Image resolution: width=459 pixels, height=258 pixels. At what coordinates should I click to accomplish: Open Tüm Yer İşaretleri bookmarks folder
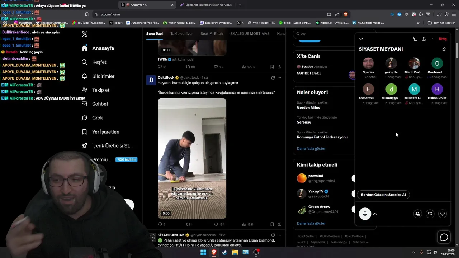click(x=441, y=23)
